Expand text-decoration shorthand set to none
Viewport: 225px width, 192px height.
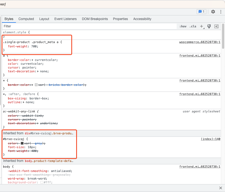coord(38,71)
